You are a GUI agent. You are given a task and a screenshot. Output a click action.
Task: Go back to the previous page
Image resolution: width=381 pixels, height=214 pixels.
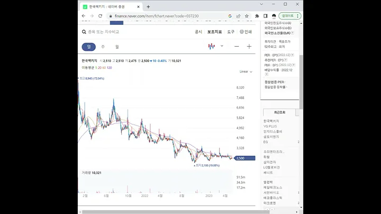click(x=84, y=16)
